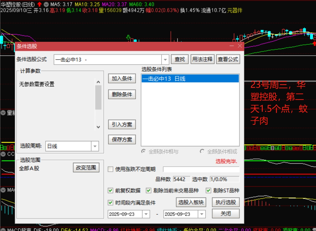
Task: Run 执行选股 button
Action: pos(226,202)
